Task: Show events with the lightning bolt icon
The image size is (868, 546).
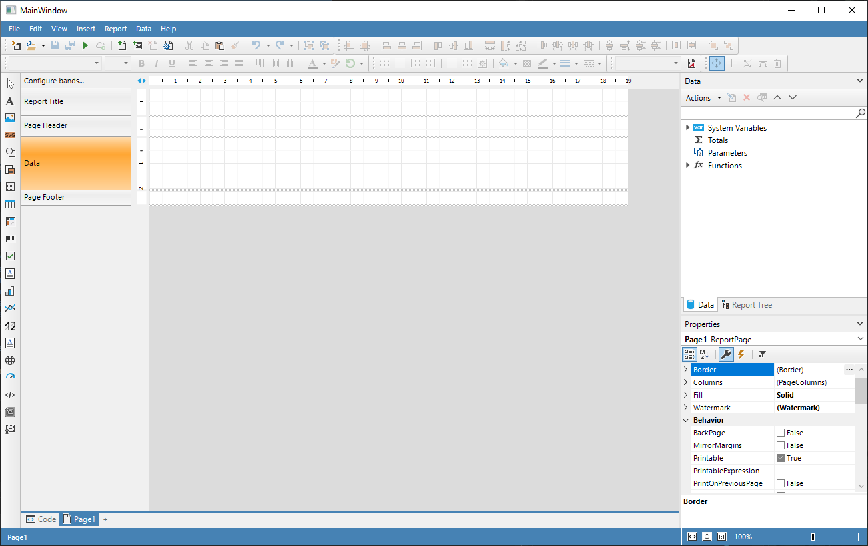Action: click(741, 354)
